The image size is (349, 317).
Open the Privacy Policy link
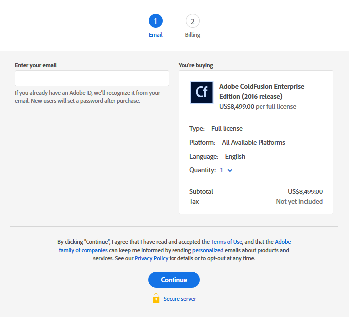point(151,258)
